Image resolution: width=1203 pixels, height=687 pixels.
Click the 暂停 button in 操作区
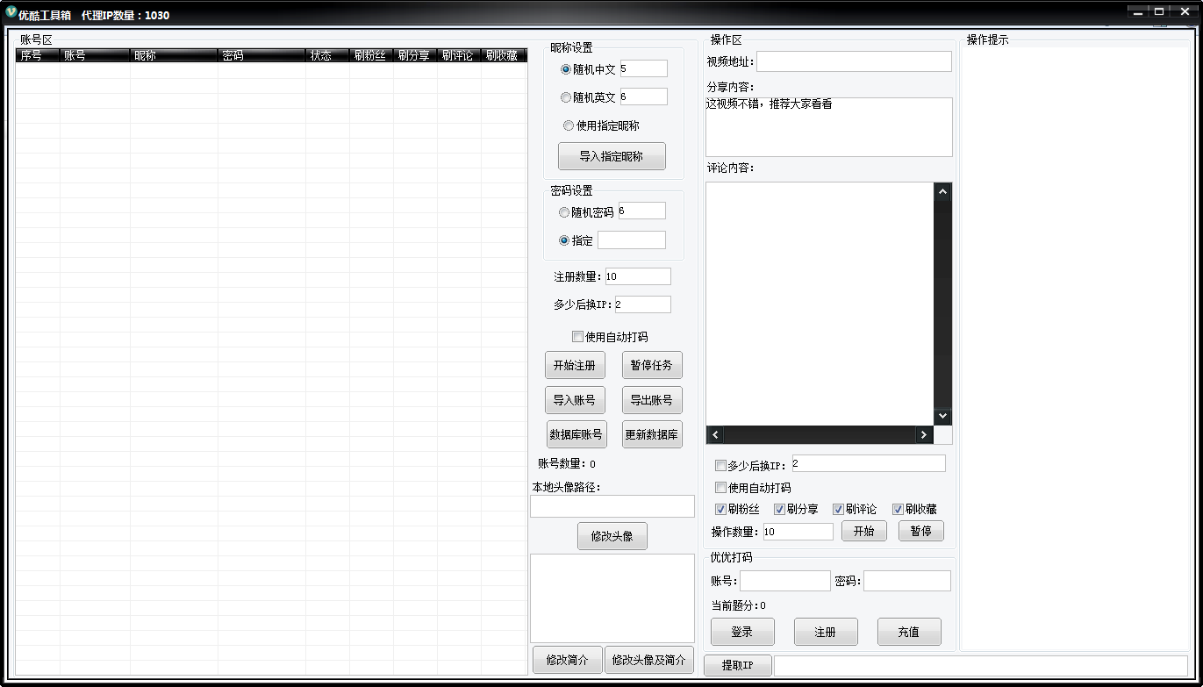[x=921, y=531]
